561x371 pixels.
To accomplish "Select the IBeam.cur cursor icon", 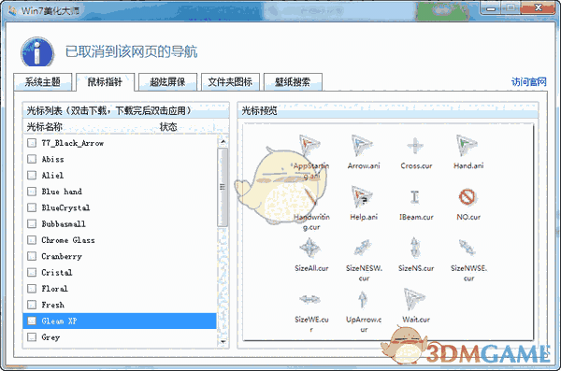I will click(x=414, y=197).
